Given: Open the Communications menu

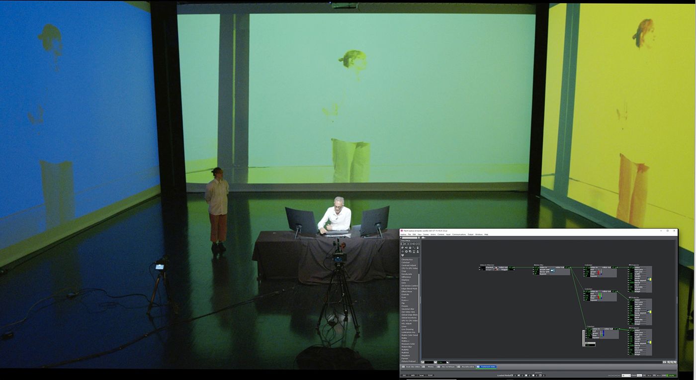Looking at the screenshot, I should (x=459, y=234).
